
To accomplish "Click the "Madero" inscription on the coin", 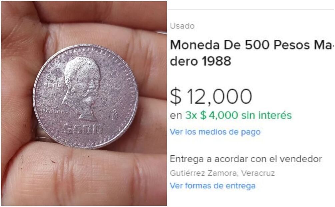I will 55,112.
